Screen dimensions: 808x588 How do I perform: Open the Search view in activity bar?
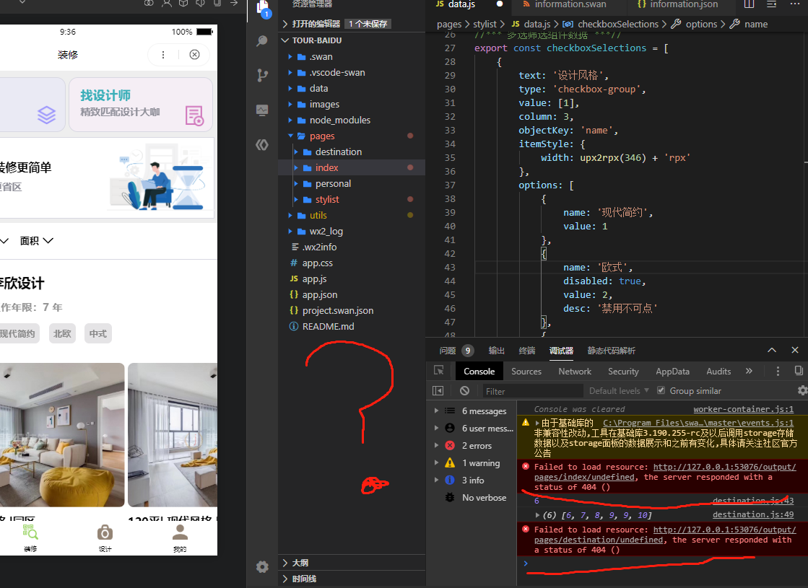(x=262, y=41)
